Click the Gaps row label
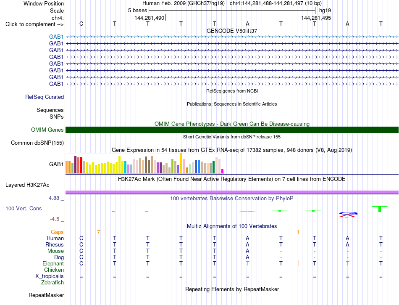The height and width of the screenshot is (305, 399). pos(57,232)
